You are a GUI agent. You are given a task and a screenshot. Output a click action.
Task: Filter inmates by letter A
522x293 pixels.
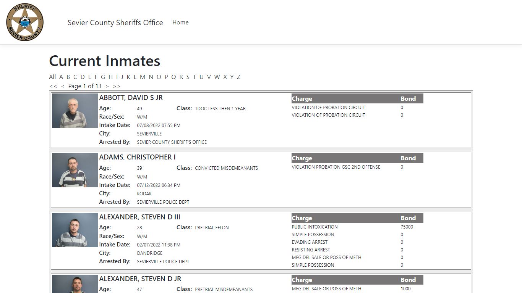(x=61, y=77)
